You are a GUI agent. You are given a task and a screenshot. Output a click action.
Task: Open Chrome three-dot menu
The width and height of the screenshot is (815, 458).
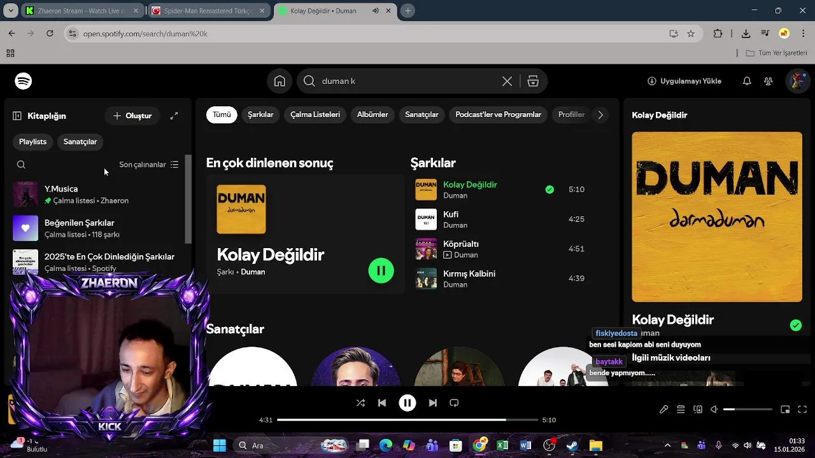[802, 34]
